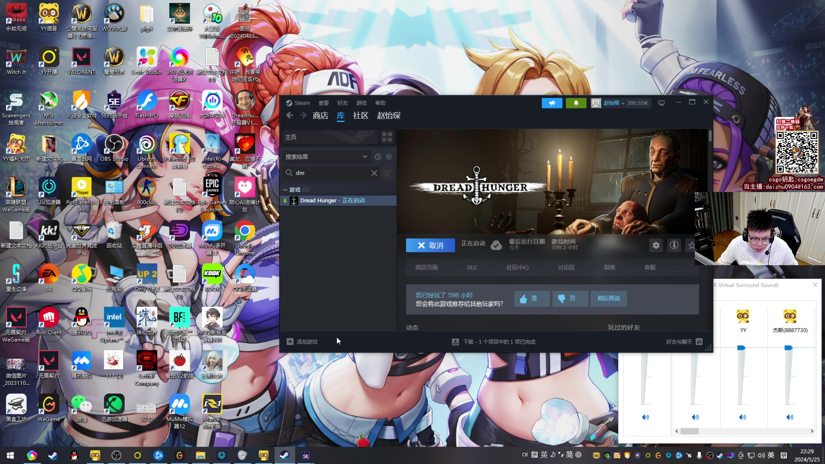This screenshot has width=825, height=464.
Task: Mute the first volume mixer channel
Action: pyautogui.click(x=645, y=417)
